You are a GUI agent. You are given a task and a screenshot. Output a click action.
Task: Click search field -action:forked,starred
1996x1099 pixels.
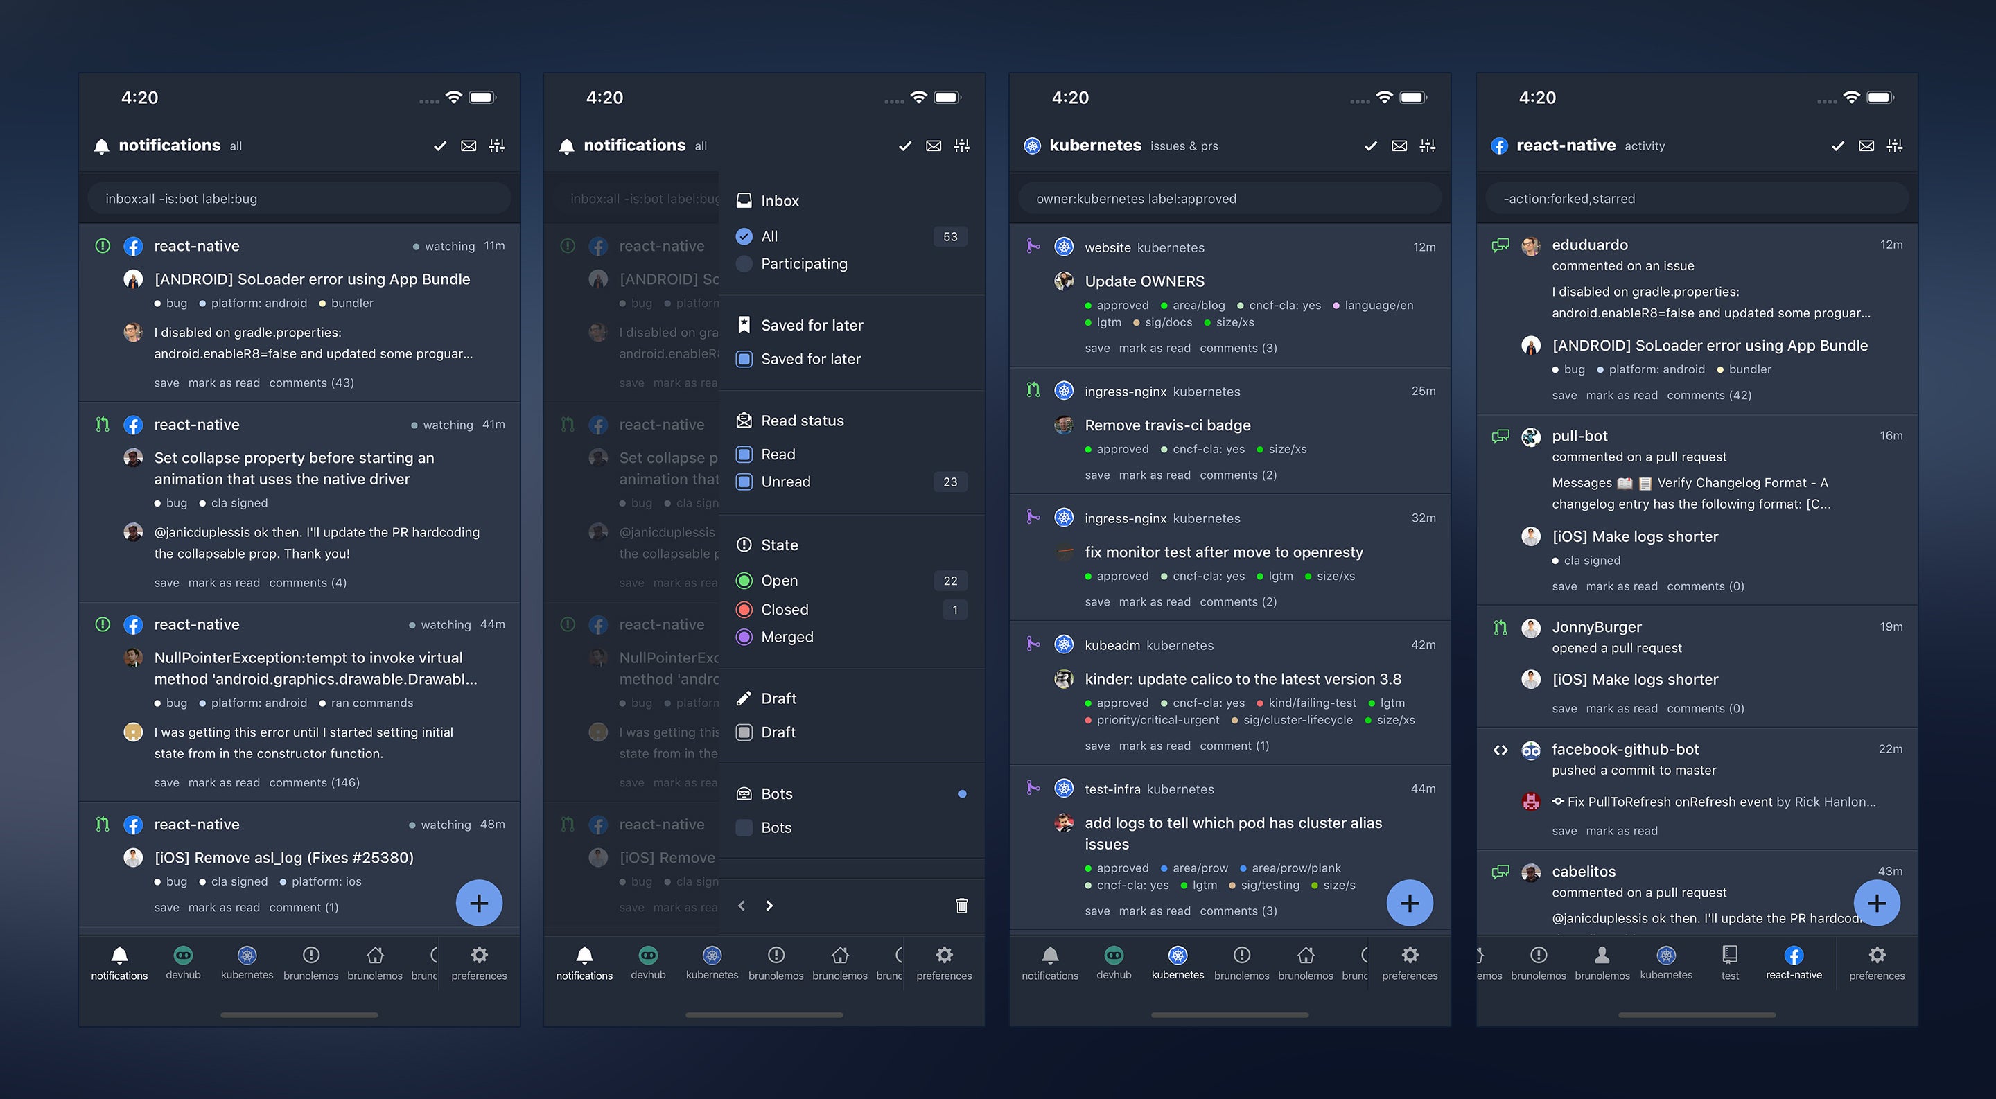click(1697, 199)
